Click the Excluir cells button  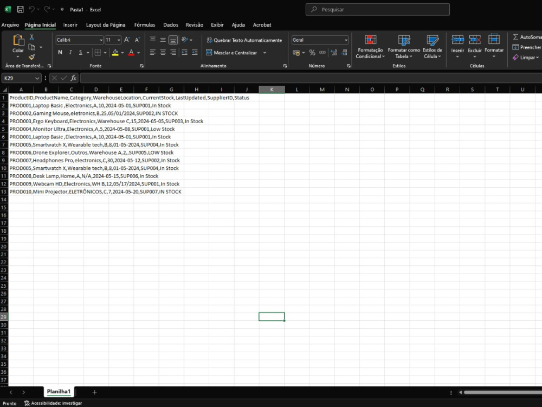(x=475, y=46)
